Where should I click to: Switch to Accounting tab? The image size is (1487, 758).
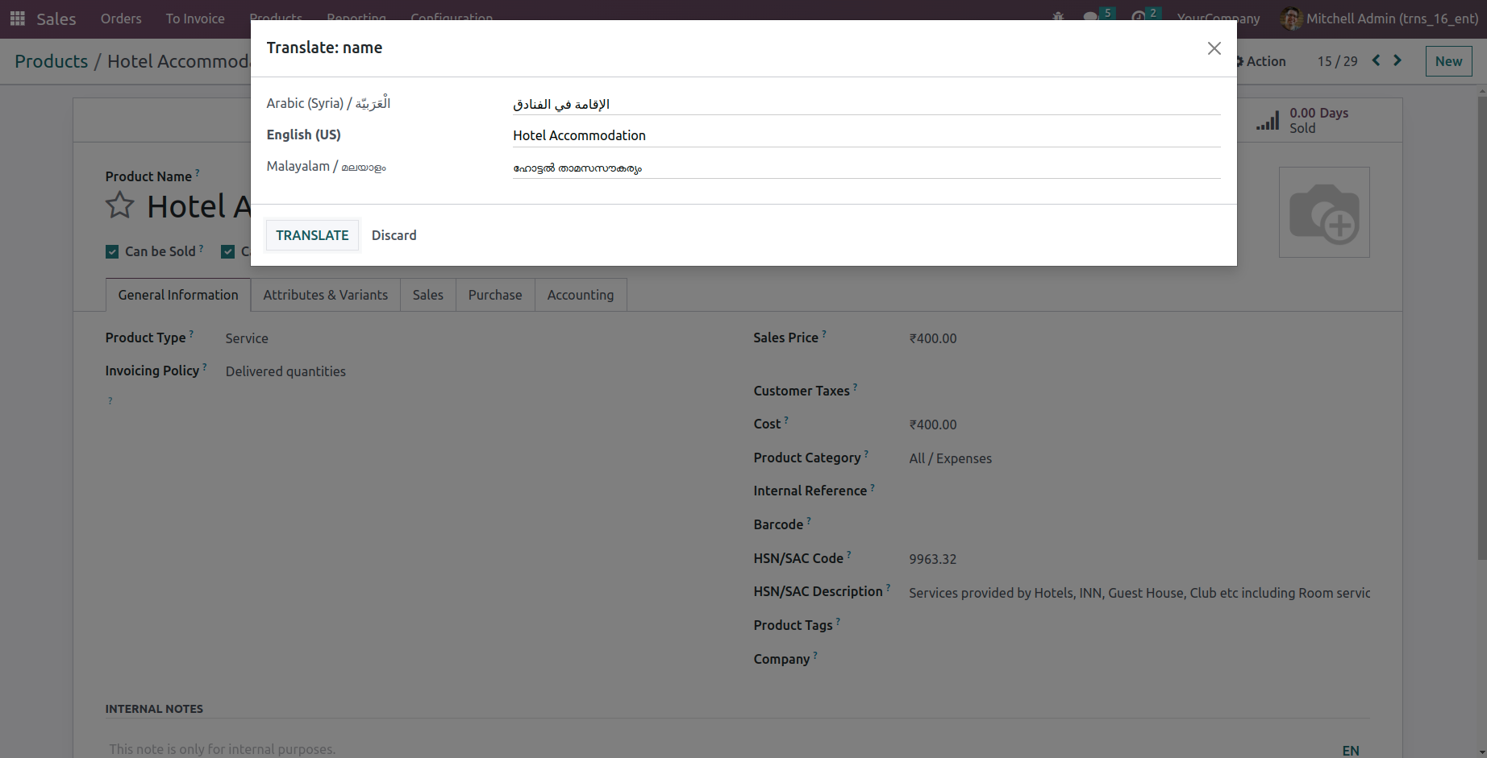point(581,295)
